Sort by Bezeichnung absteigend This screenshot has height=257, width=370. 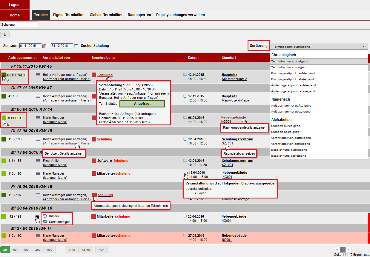pyautogui.click(x=319, y=156)
